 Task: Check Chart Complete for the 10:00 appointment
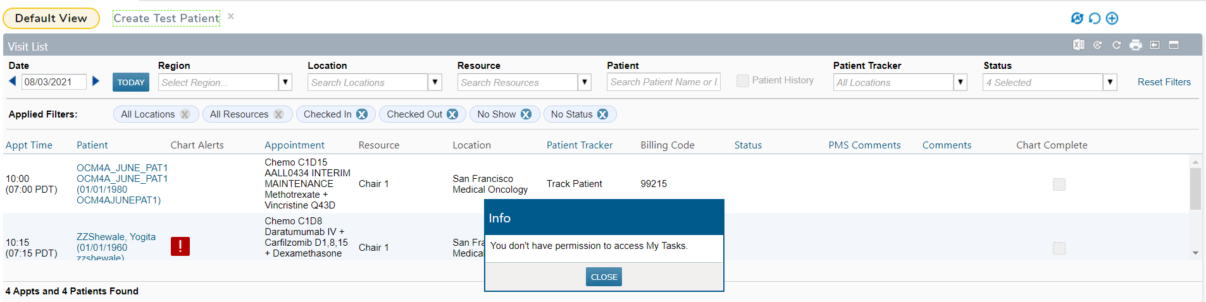coord(1059,184)
